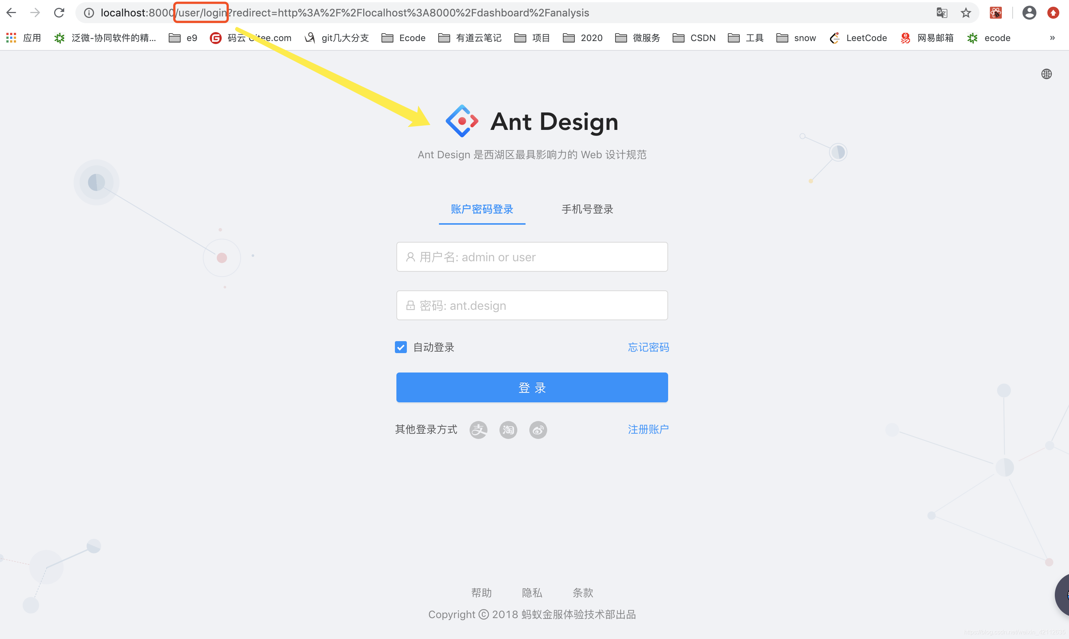Image resolution: width=1069 pixels, height=639 pixels.
Task: Switch to the 账户密码登录 tab
Action: coord(482,209)
